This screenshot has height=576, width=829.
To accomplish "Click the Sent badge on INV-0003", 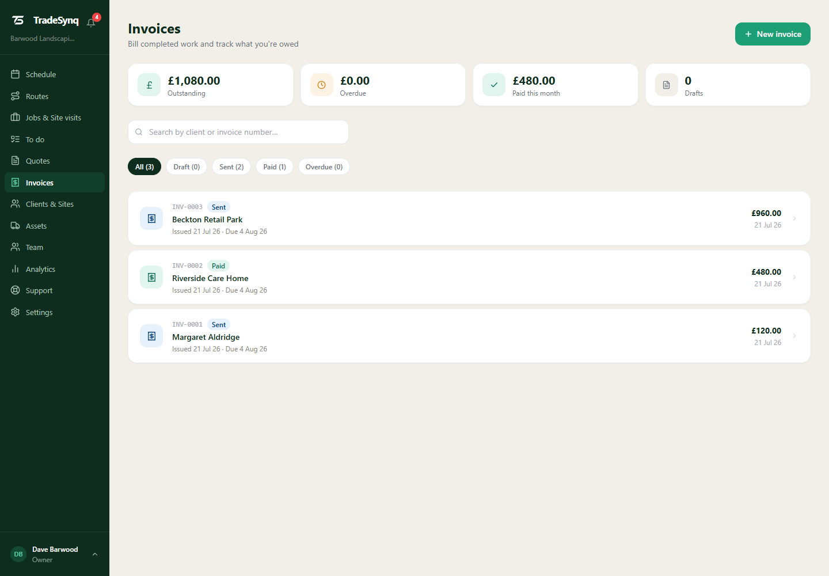I will coord(219,207).
